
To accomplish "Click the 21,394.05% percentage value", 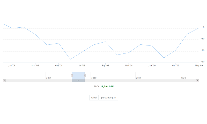I will point(107,87).
